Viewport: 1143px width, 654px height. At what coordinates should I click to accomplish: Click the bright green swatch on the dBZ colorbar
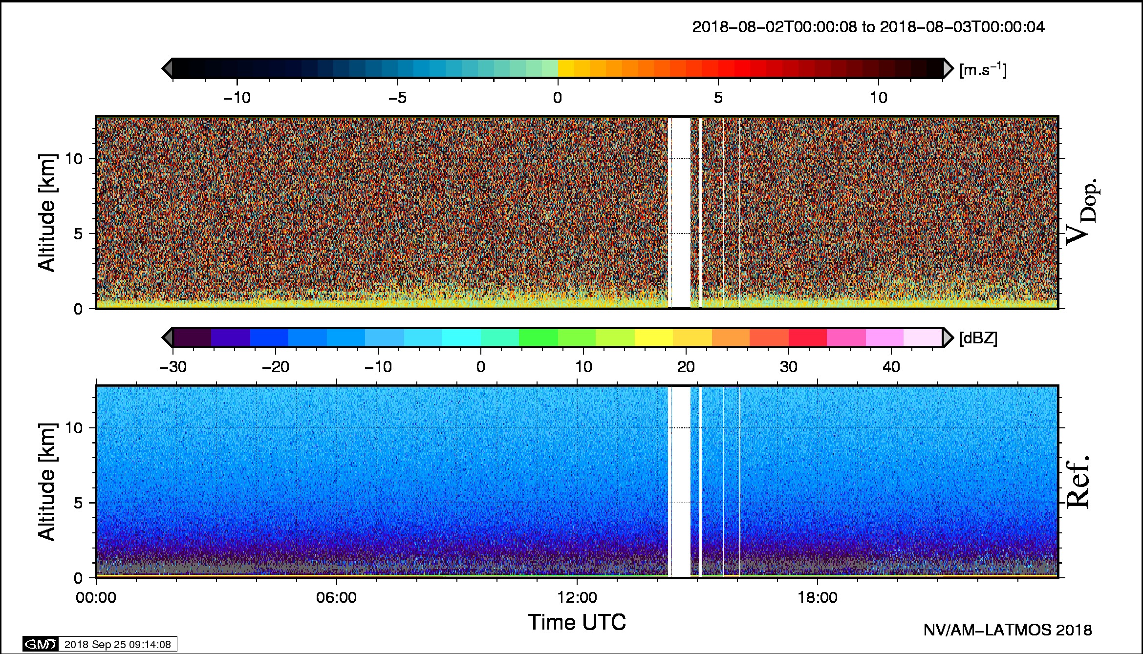pyautogui.click(x=538, y=338)
